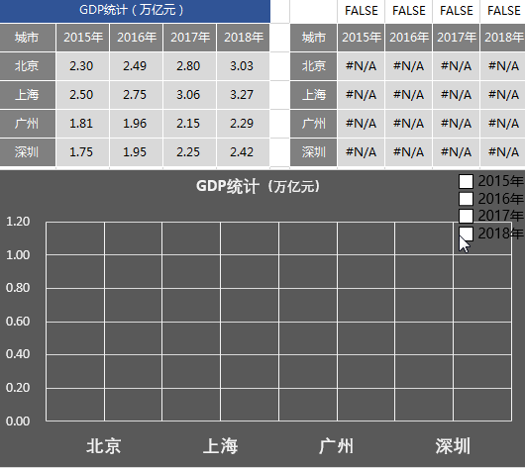
Task: Select cell with value 2.15
Action: pos(190,124)
